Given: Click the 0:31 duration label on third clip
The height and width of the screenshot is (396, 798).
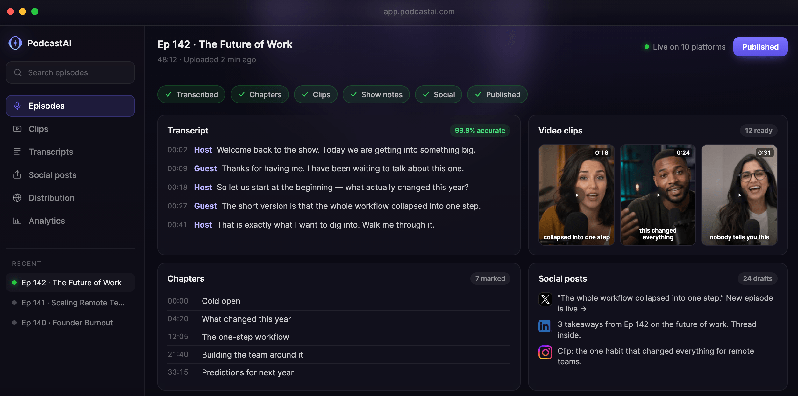Looking at the screenshot, I should (764, 153).
